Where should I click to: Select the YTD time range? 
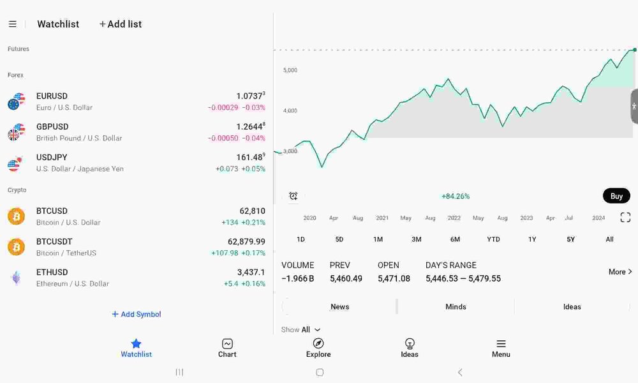pyautogui.click(x=493, y=239)
